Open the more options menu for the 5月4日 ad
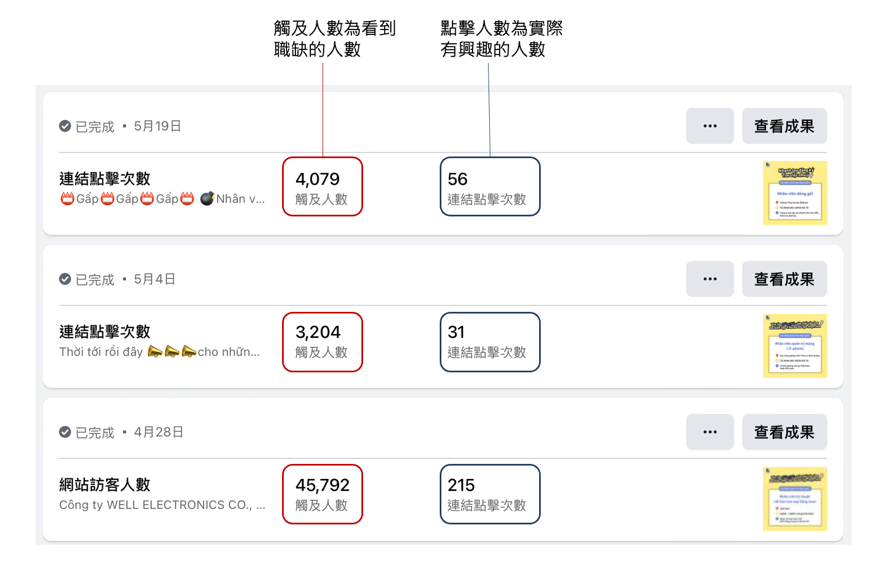 point(710,279)
